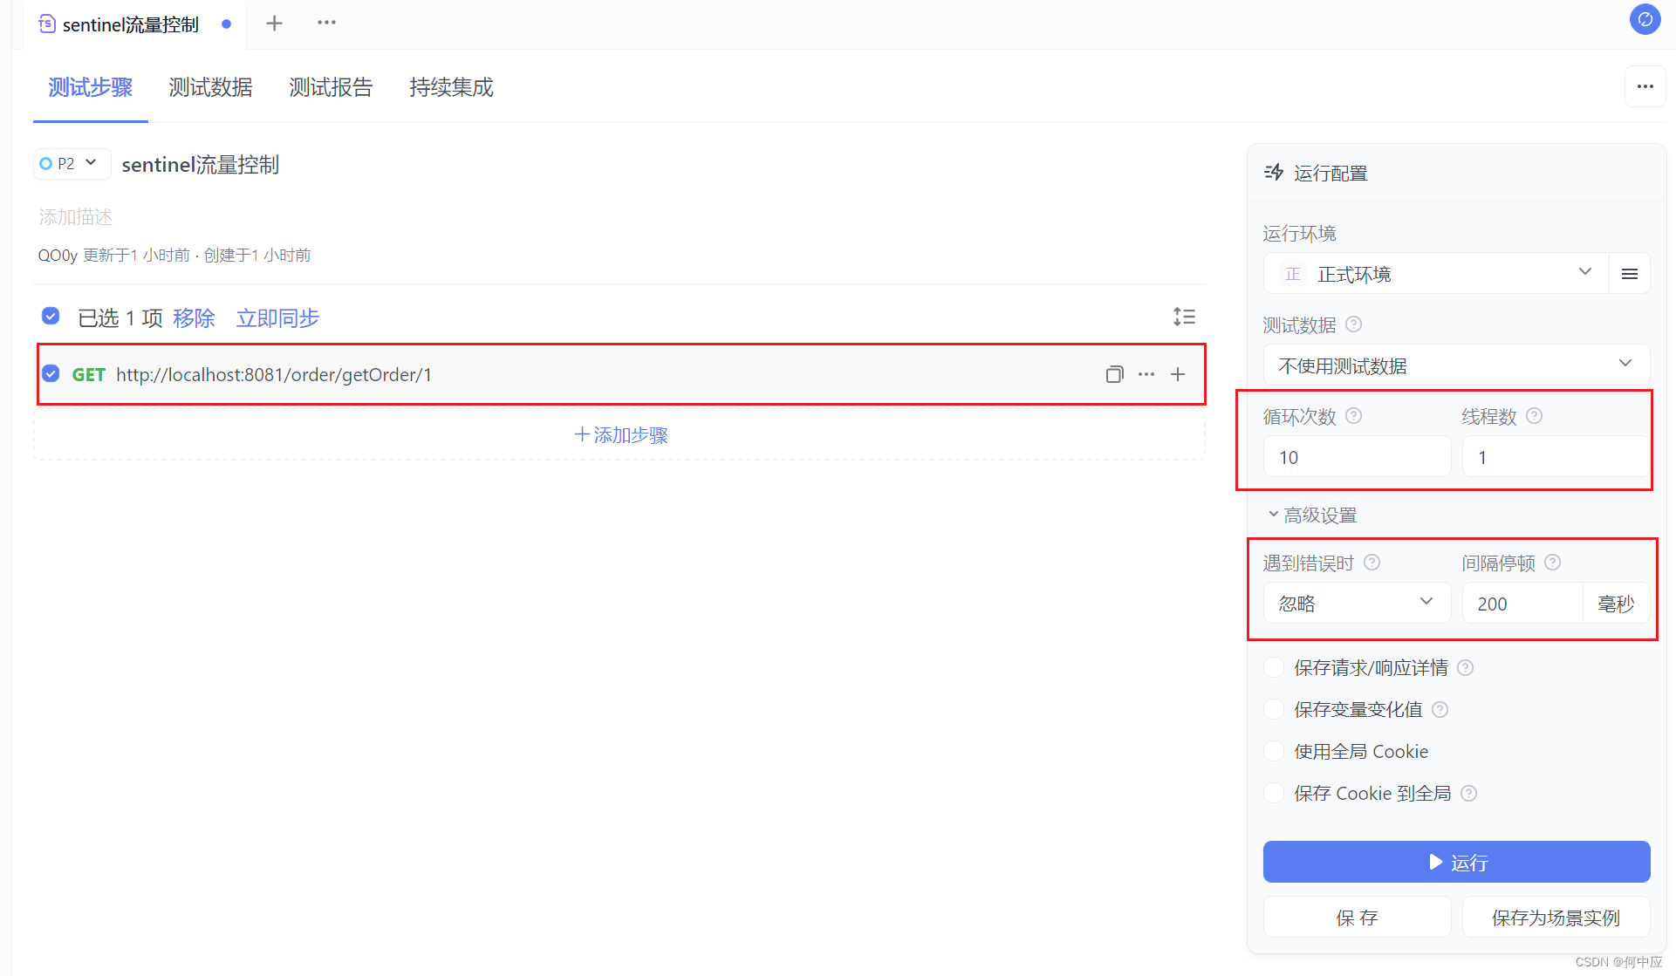This screenshot has width=1676, height=976.
Task: Click the sentinel tab scenario icon
Action: (x=47, y=24)
